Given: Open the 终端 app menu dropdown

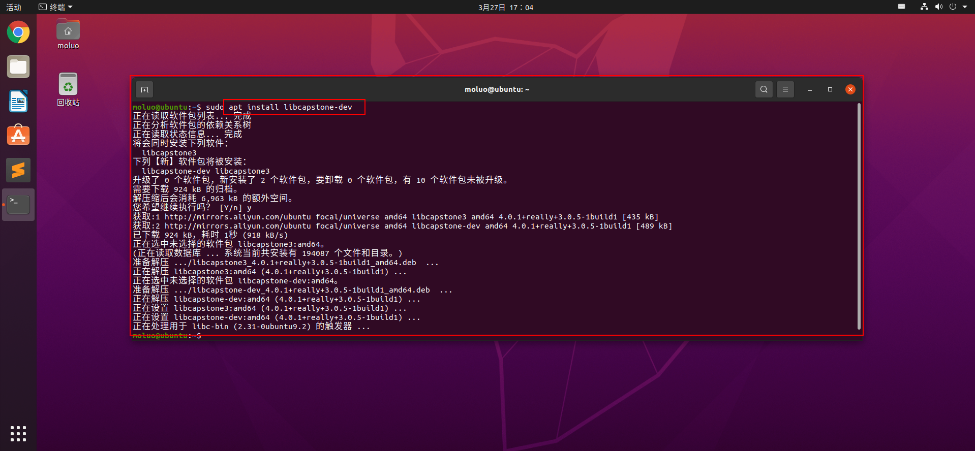Looking at the screenshot, I should tap(56, 7).
